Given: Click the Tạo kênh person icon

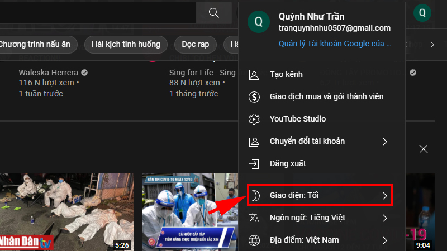Looking at the screenshot, I should pos(254,75).
